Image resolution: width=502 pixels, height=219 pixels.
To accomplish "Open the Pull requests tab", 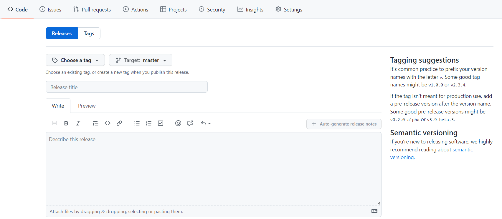I will click(x=92, y=9).
